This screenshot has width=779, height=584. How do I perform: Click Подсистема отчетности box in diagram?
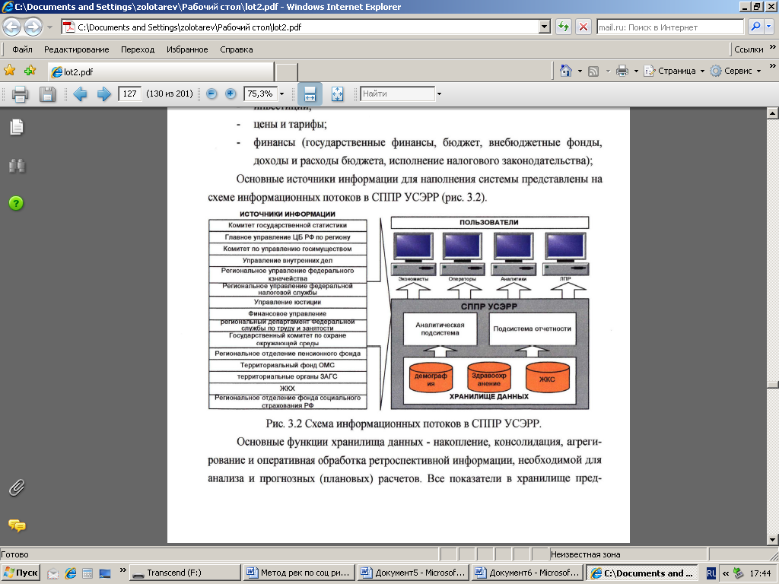(532, 328)
